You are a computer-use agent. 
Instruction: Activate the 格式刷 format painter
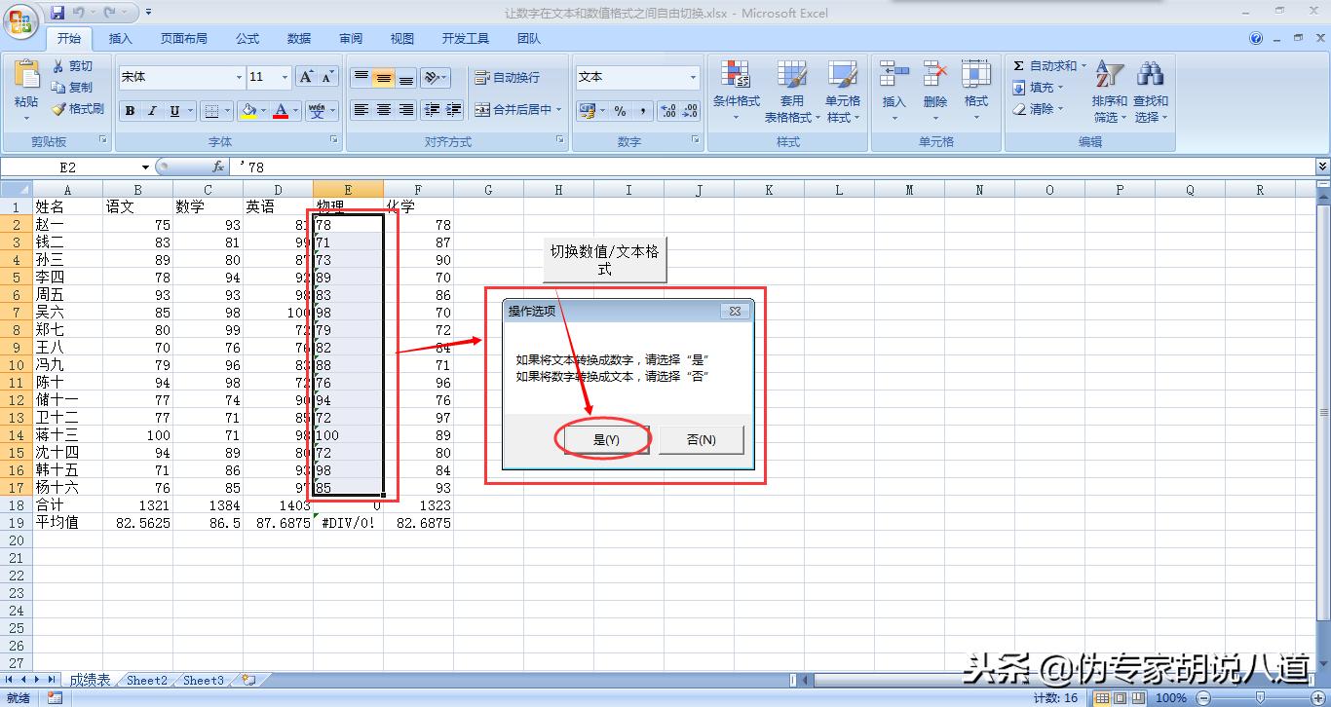coord(77,109)
